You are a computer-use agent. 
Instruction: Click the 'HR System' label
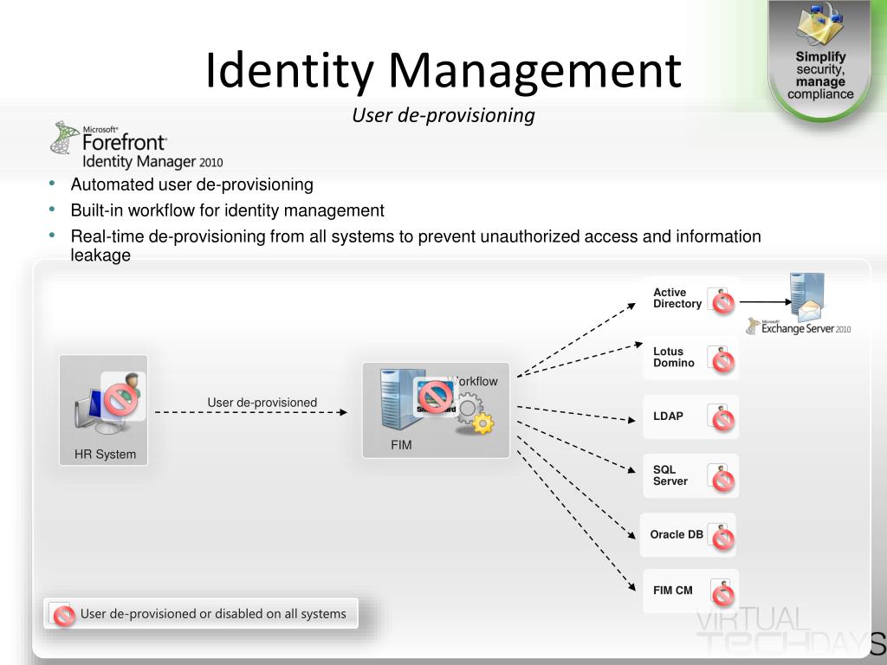105,455
